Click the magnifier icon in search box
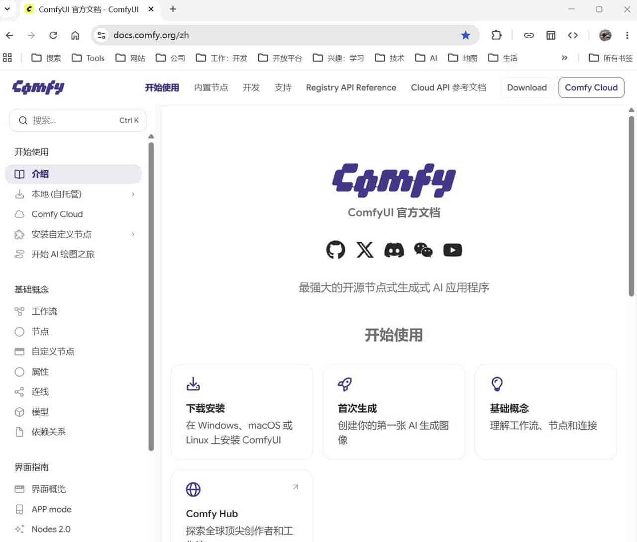637x542 pixels. point(23,120)
